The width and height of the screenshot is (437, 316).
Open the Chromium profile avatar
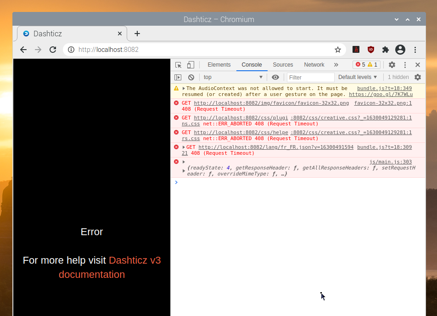[x=400, y=50]
